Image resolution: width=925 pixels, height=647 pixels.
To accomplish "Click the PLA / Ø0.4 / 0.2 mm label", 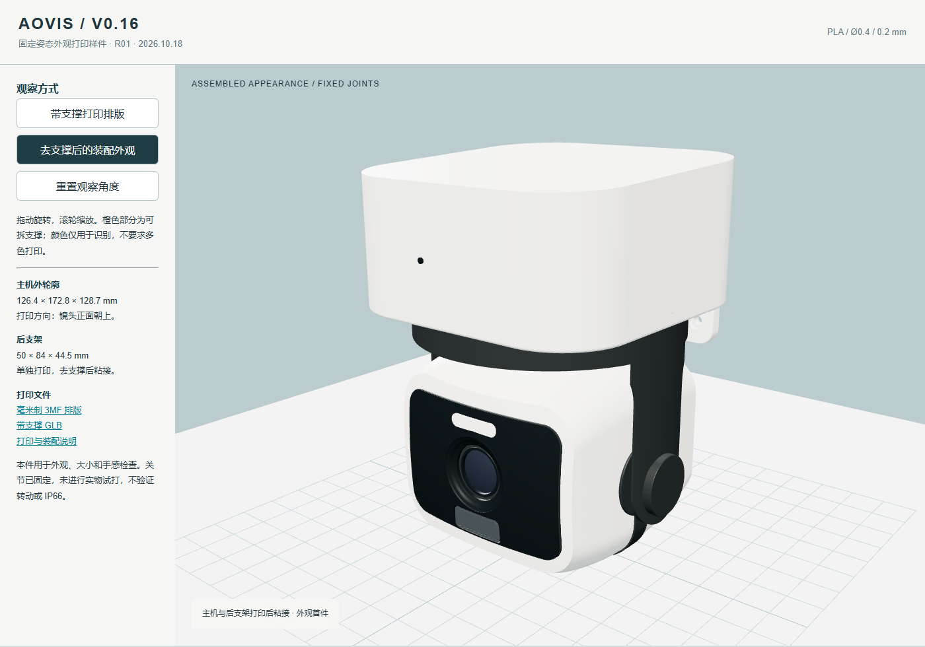I will coord(866,32).
